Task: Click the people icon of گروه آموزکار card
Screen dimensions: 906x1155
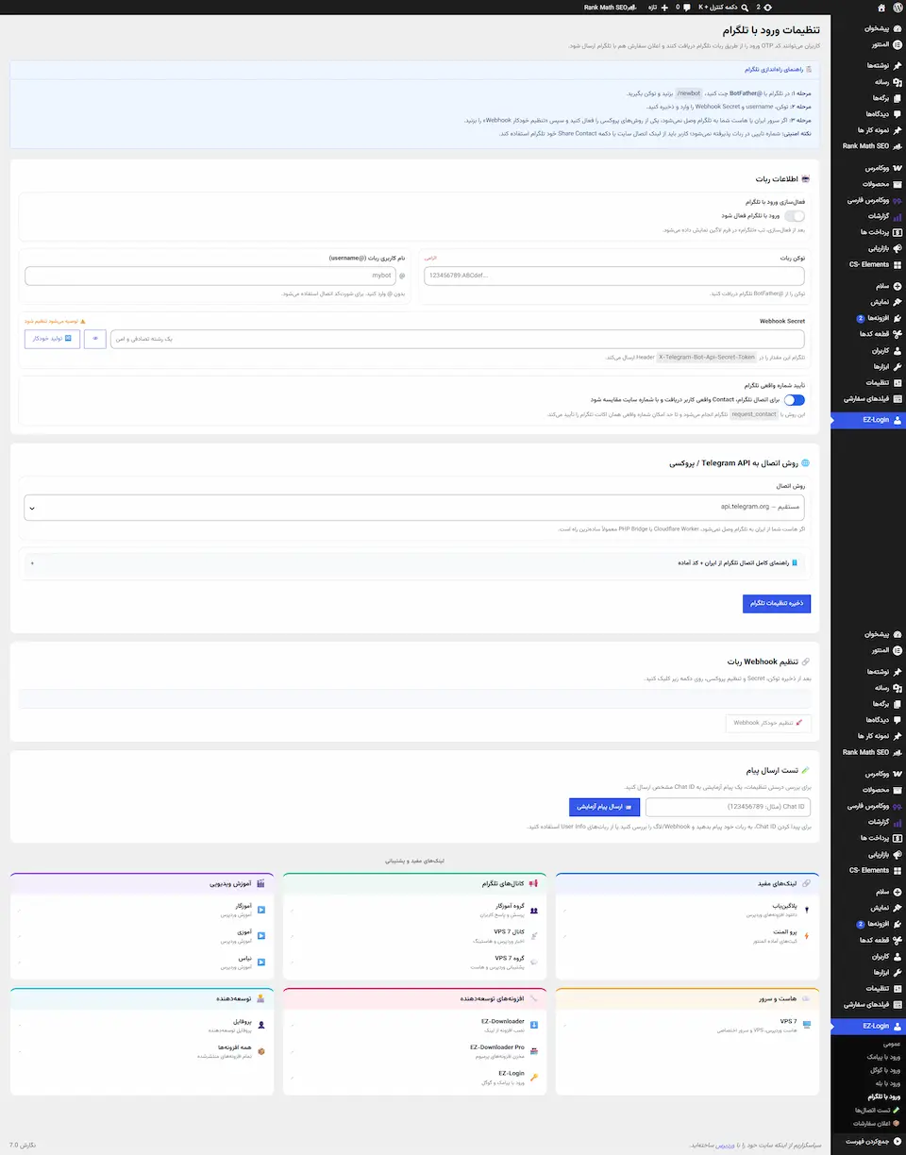Action: [533, 910]
